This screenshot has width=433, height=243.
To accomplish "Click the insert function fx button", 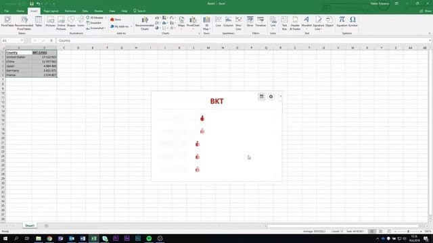I will [x=51, y=40].
